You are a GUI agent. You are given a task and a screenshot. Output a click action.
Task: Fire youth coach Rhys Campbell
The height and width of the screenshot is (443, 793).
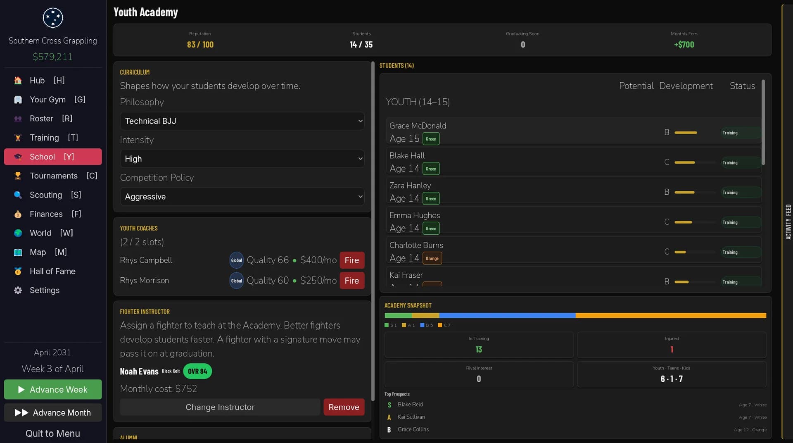pos(352,260)
